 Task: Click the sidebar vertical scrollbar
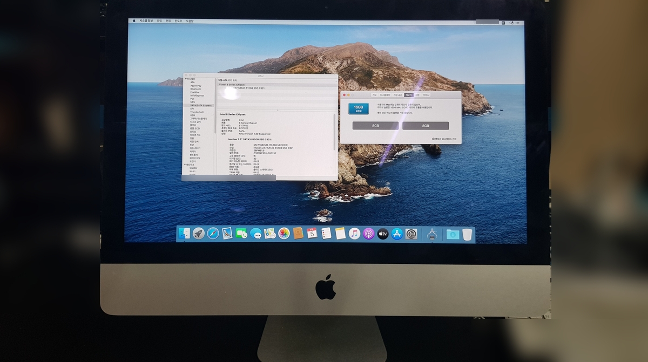tap(215, 106)
